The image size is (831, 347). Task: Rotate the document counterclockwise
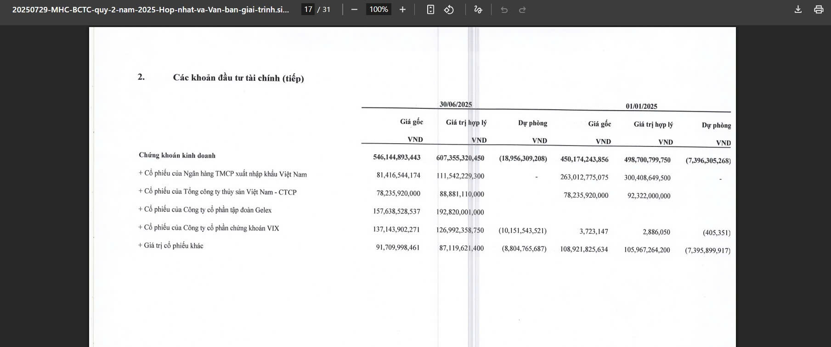click(449, 10)
